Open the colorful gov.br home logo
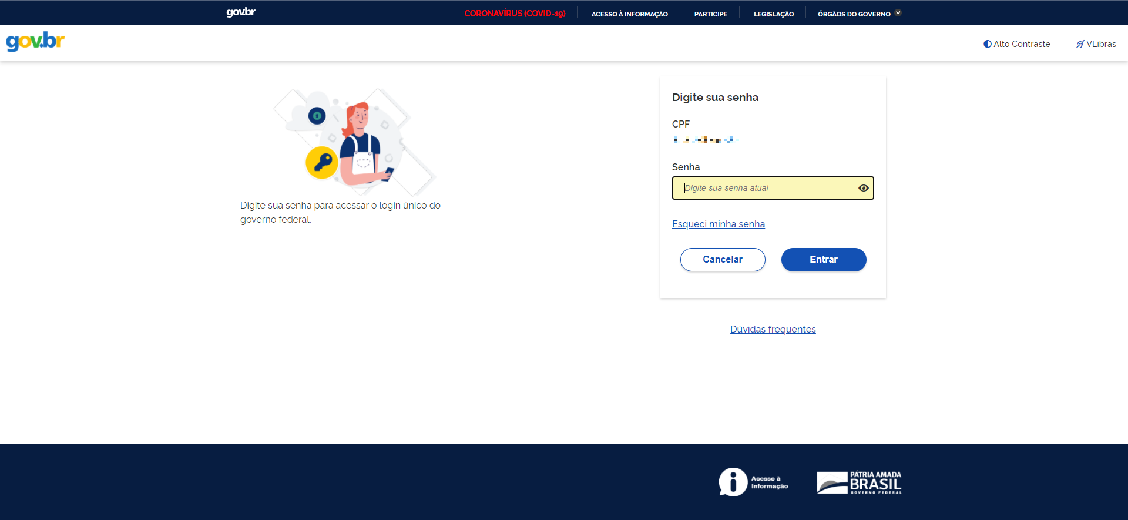 tap(35, 42)
